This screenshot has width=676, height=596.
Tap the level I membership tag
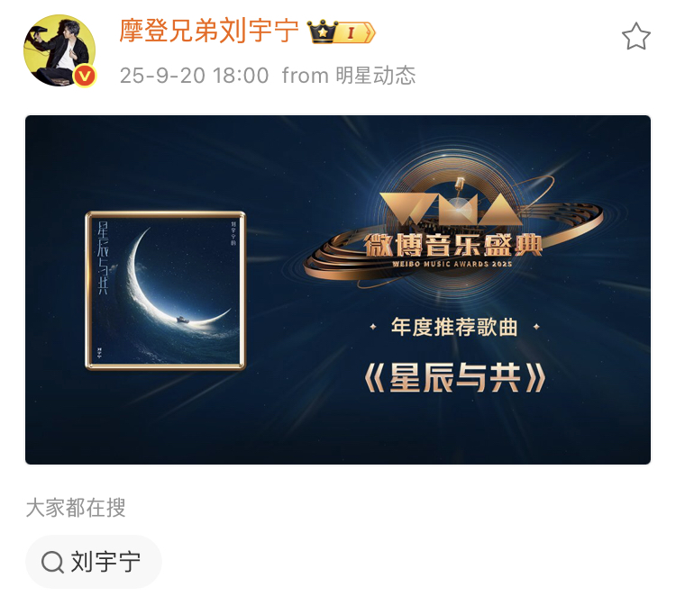point(355,32)
